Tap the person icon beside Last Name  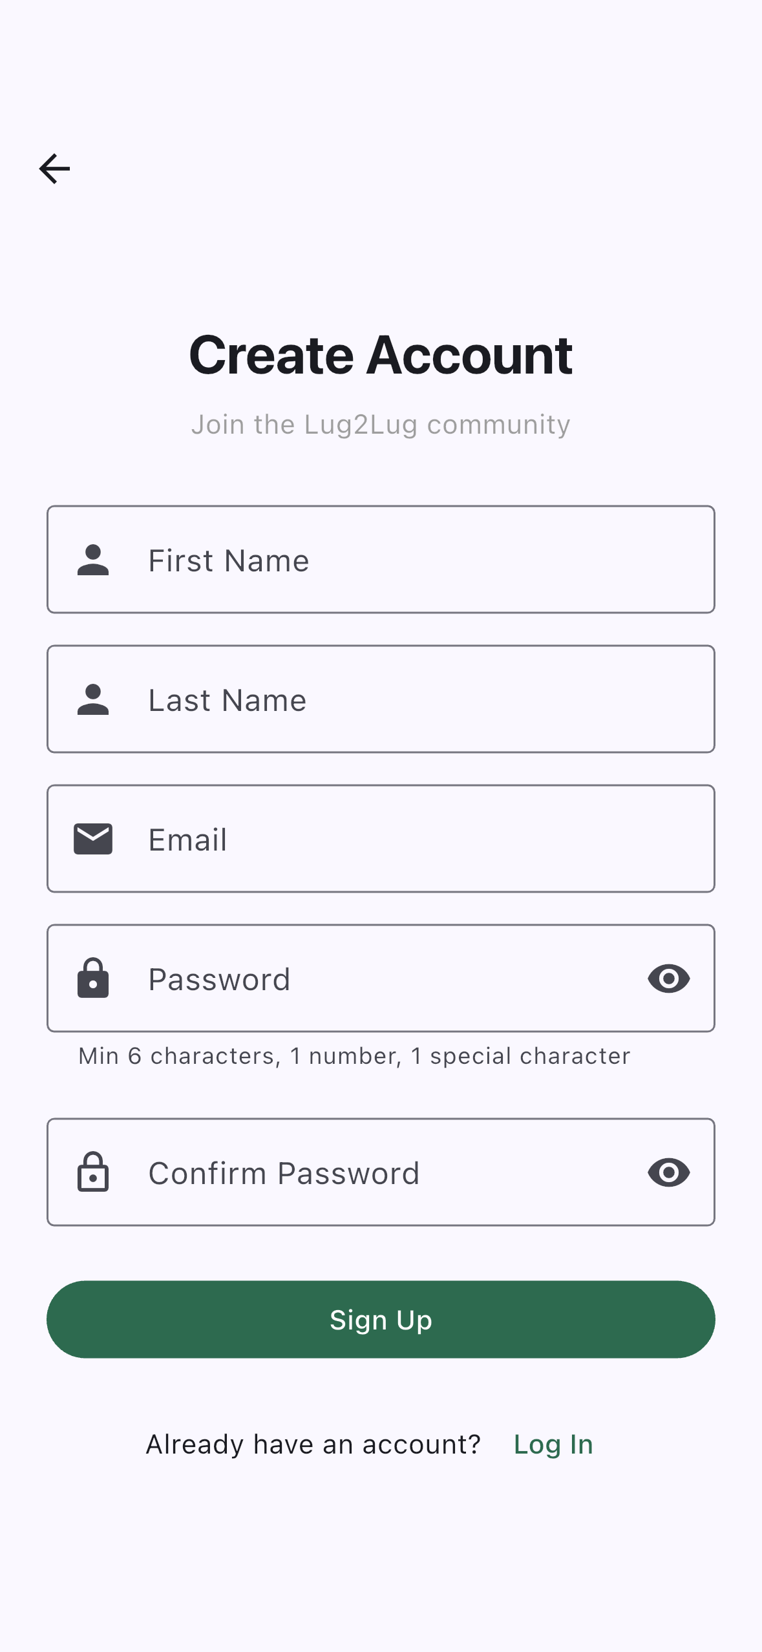tap(93, 699)
